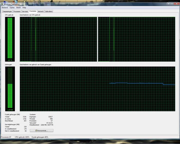Click the physical memory usage history graph
The width and height of the screenshot is (180, 144).
[97, 89]
